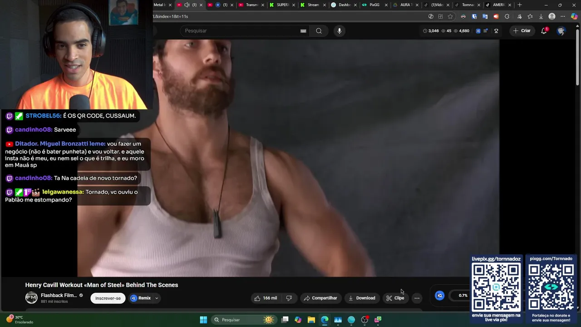
Task: Click the blue IQ extension icon beside 0.7%
Action: pyautogui.click(x=439, y=296)
